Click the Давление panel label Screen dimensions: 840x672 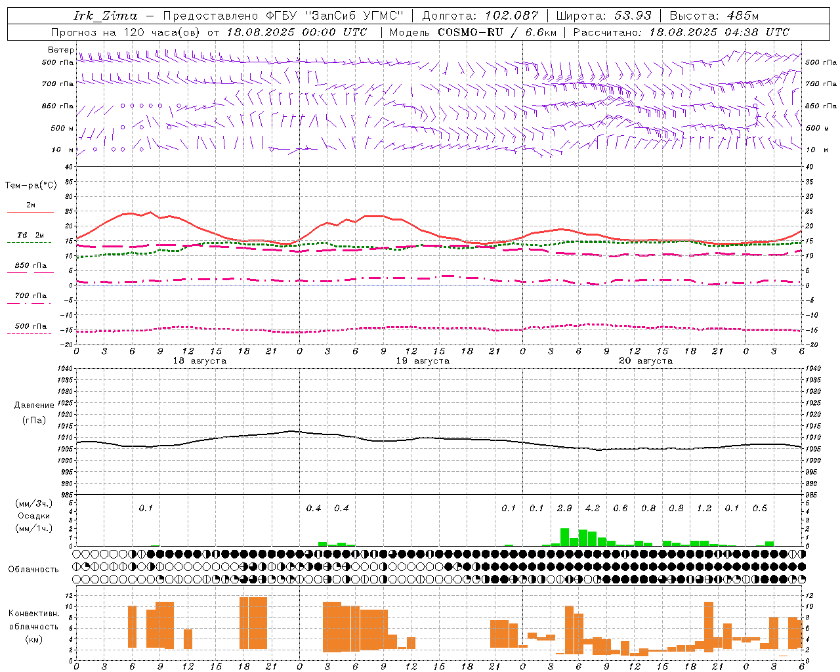[x=34, y=406]
